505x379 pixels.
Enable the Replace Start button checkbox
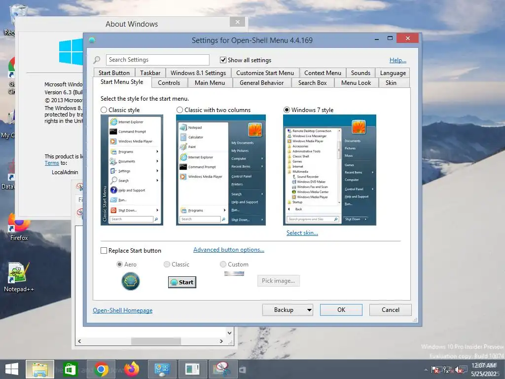coord(104,250)
